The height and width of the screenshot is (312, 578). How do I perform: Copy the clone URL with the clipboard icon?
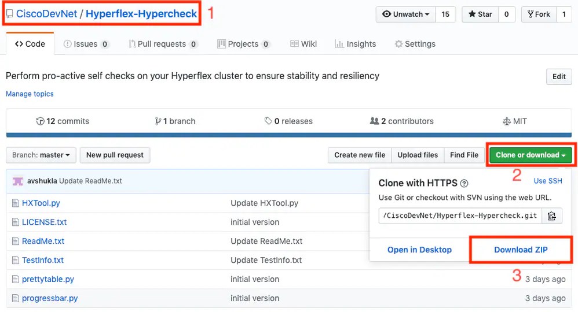tap(551, 216)
